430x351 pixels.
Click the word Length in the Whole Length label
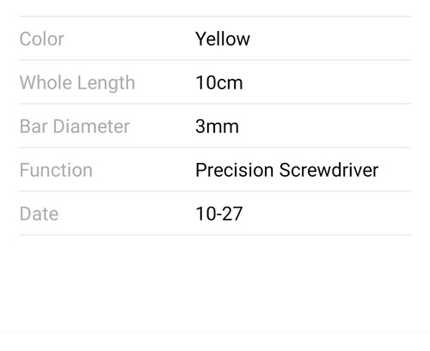(x=106, y=83)
